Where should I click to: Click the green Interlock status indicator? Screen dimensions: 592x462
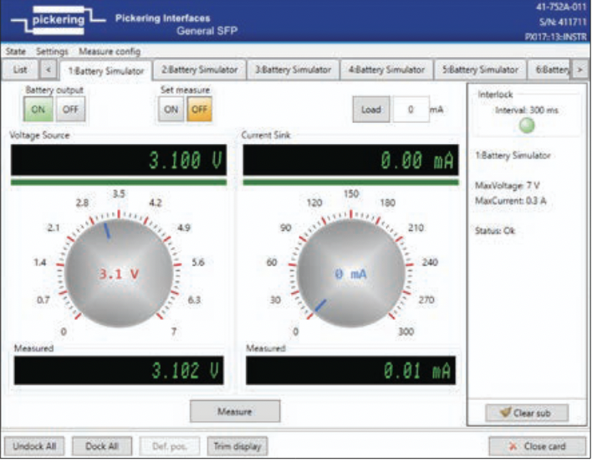click(x=528, y=126)
